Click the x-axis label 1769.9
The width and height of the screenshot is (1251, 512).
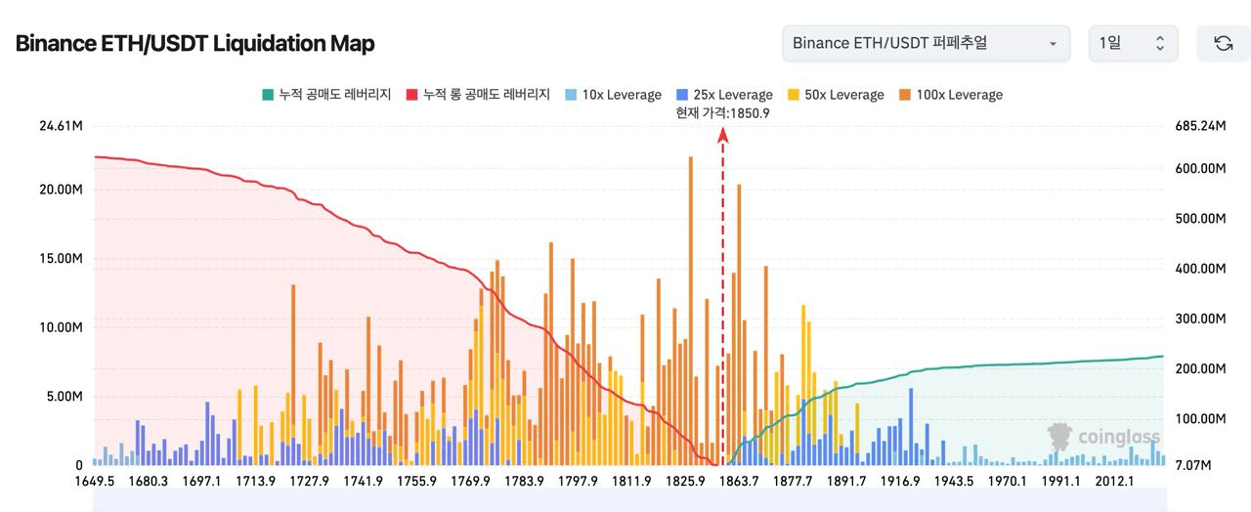pyautogui.click(x=471, y=480)
